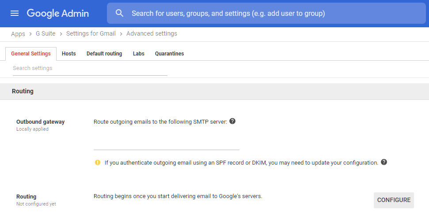
Task: Click Advanced settings breadcrumb
Action: coord(152,33)
